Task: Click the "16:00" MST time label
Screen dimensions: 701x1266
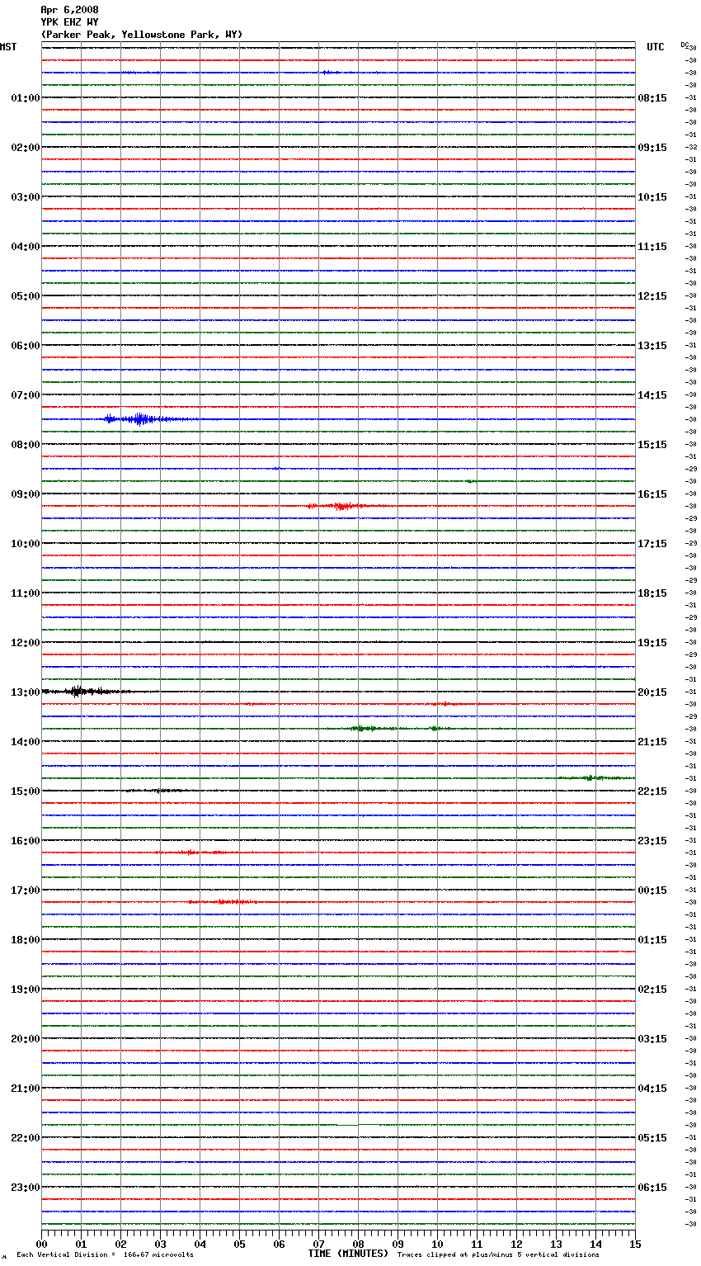Action: point(26,841)
